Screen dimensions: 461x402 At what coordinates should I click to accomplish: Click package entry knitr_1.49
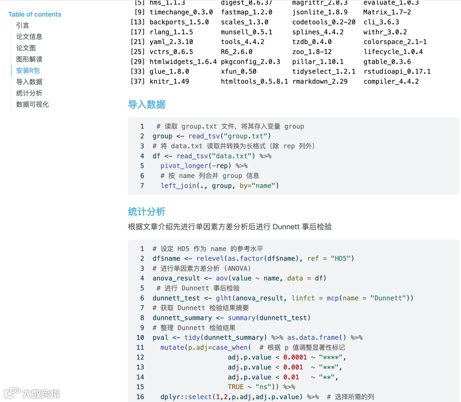point(169,82)
